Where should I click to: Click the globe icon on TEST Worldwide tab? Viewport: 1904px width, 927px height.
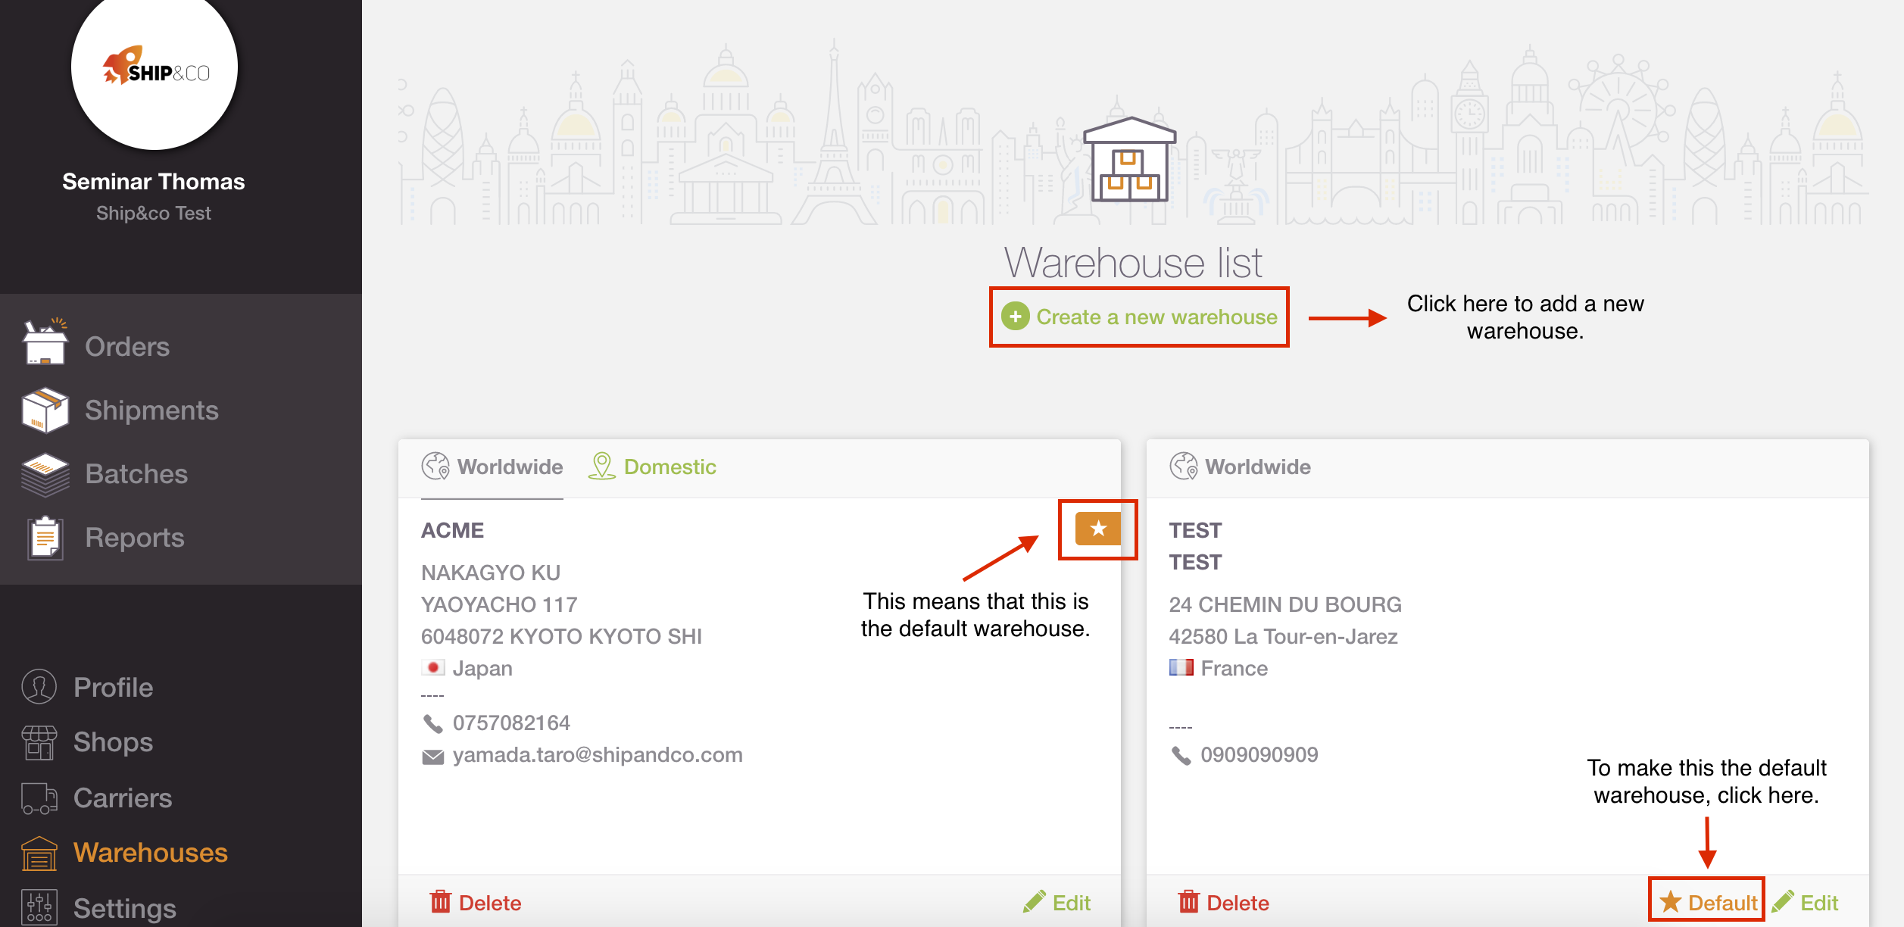point(1184,466)
